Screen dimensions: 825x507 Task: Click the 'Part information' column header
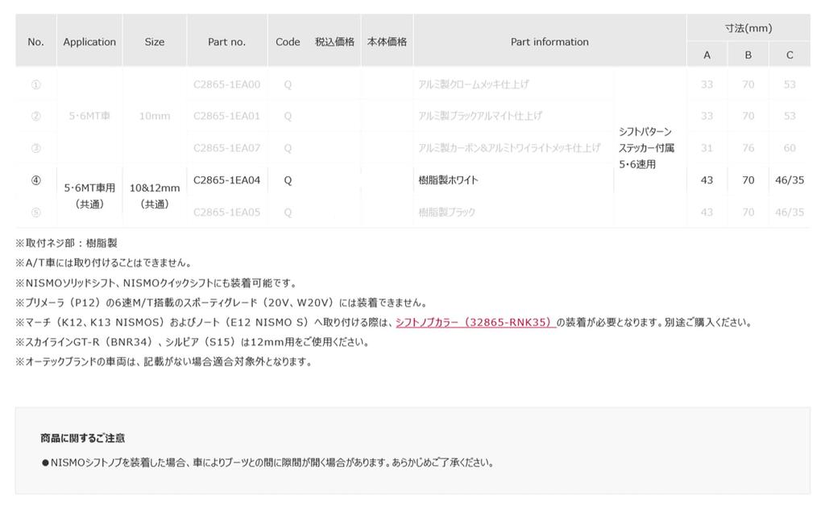[549, 42]
